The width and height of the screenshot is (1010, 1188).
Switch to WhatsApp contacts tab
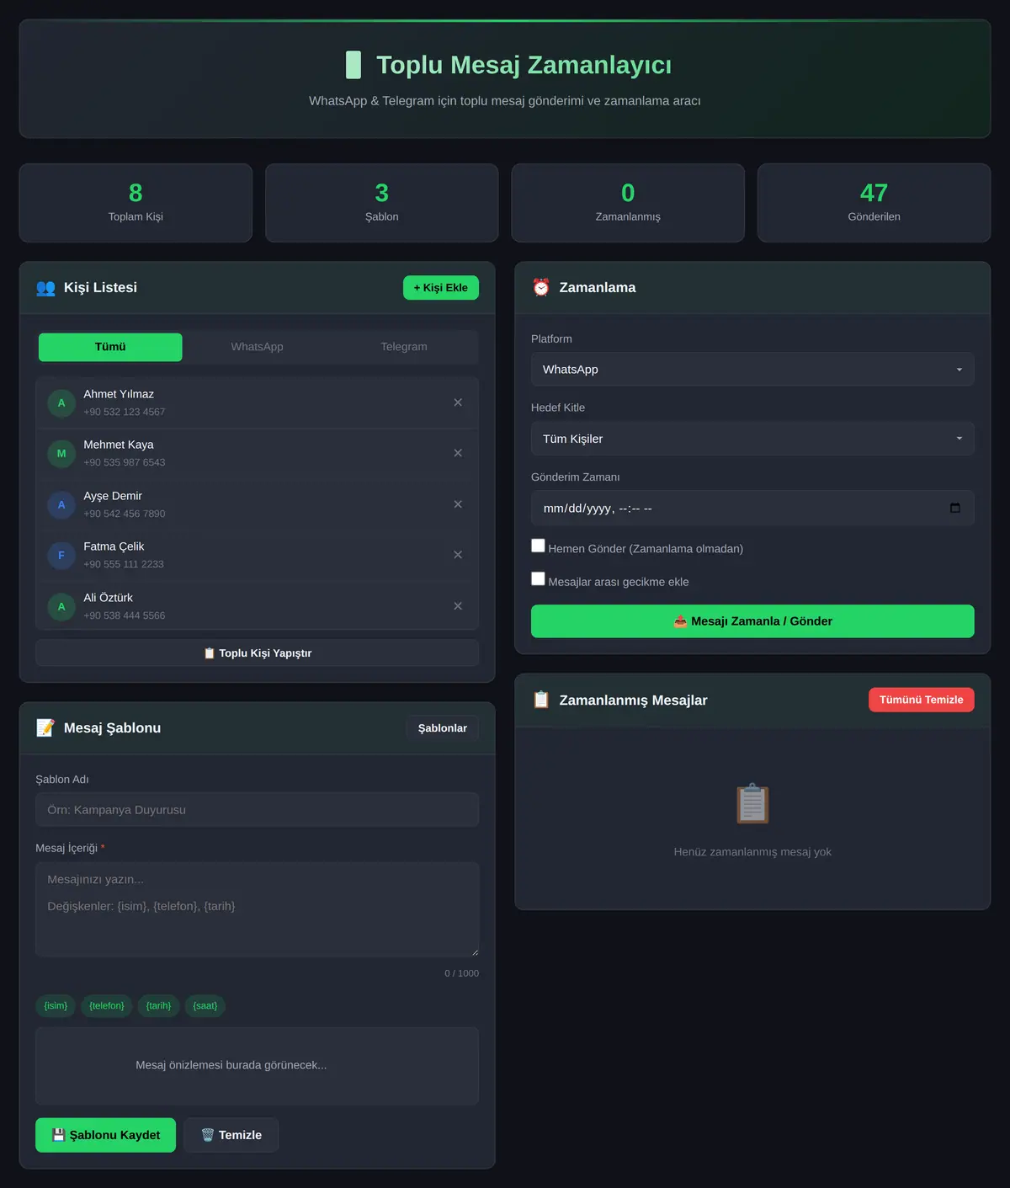coord(257,347)
